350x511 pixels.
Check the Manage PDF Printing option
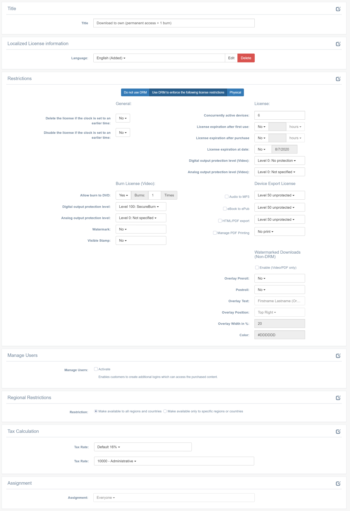(215, 233)
